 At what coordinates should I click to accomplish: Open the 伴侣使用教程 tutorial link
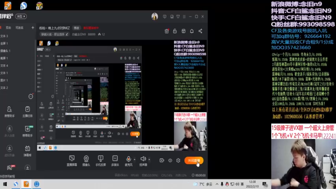[x=8, y=176]
